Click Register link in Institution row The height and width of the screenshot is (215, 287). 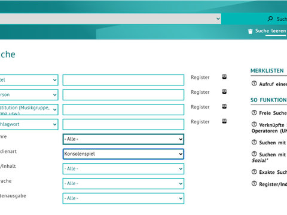(x=200, y=107)
